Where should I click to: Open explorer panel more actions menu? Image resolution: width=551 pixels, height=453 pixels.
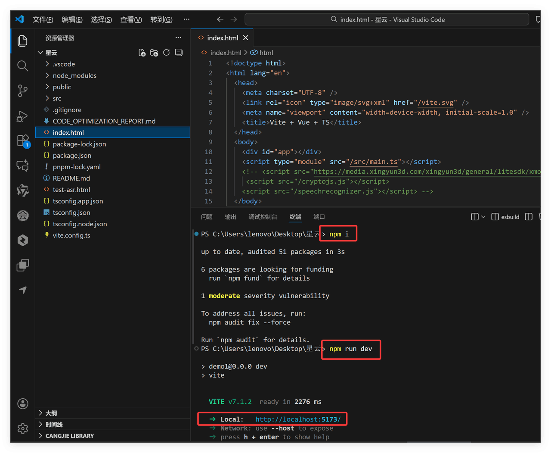pyautogui.click(x=178, y=38)
